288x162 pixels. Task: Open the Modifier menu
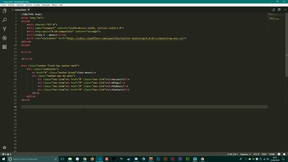tap(11, 5)
